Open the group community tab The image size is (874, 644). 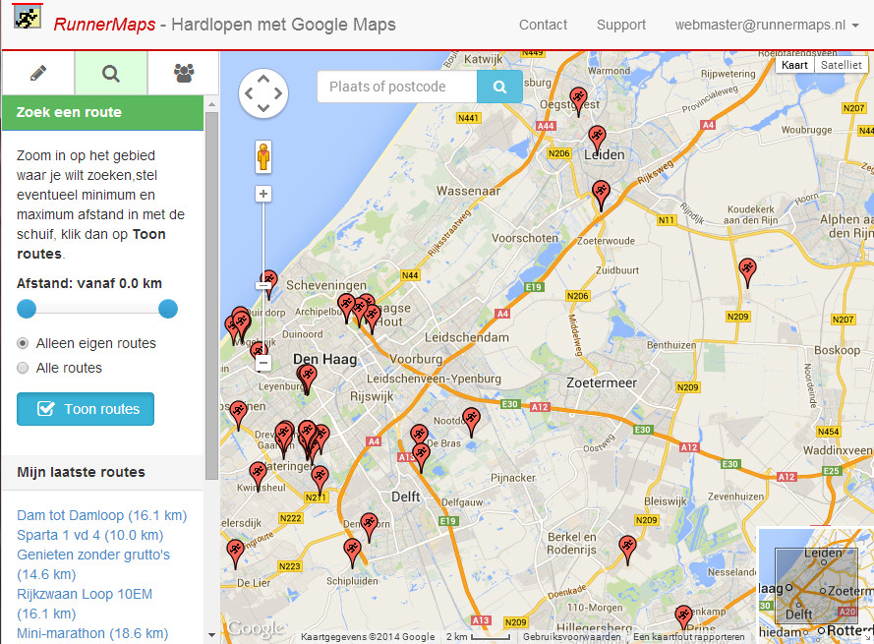coord(183,73)
